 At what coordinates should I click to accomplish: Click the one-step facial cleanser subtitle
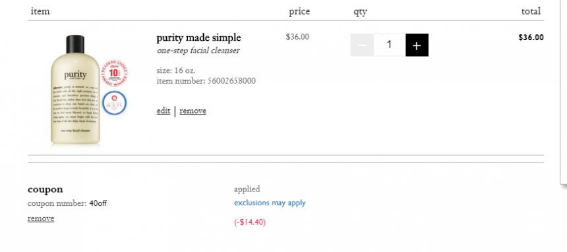click(x=198, y=51)
